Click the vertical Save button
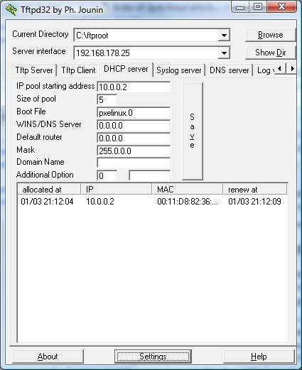 pos(193,131)
